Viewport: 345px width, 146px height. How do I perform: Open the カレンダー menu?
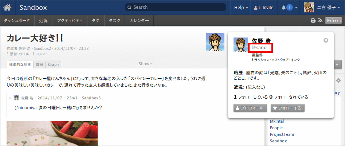coord(139,21)
